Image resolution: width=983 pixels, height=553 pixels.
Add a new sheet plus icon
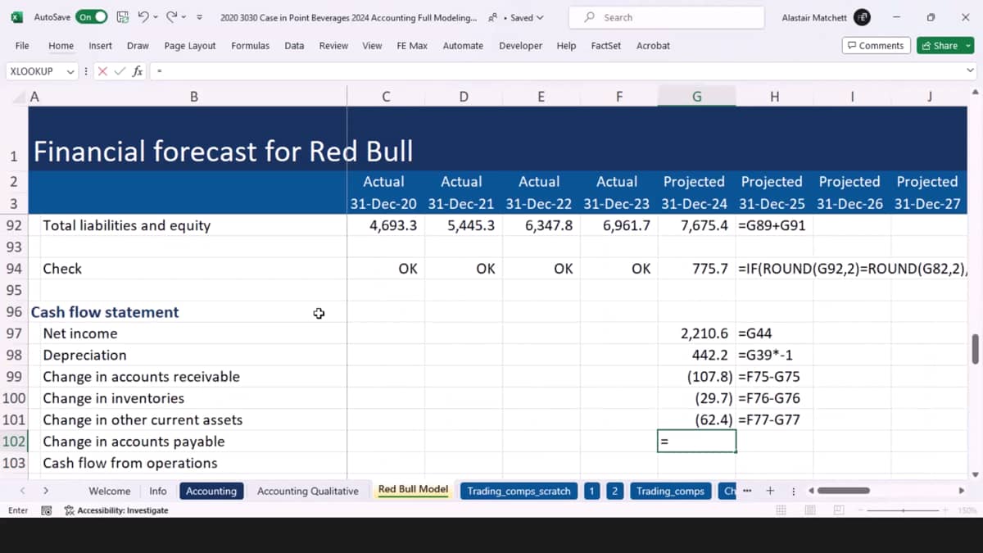(770, 491)
